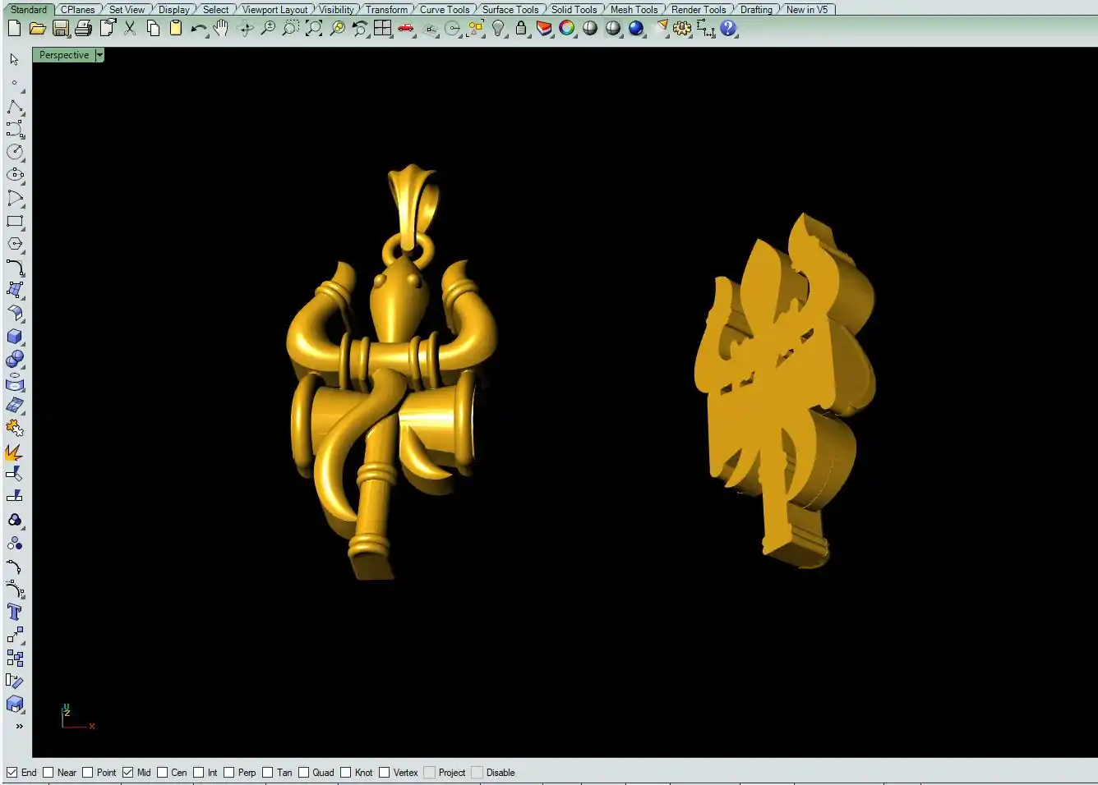1098x785 pixels.
Task: Pick the Text object tool
Action: pyautogui.click(x=15, y=612)
